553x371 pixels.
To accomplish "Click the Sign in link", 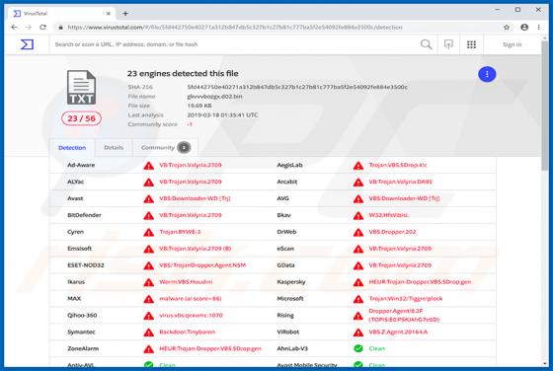I will point(512,44).
